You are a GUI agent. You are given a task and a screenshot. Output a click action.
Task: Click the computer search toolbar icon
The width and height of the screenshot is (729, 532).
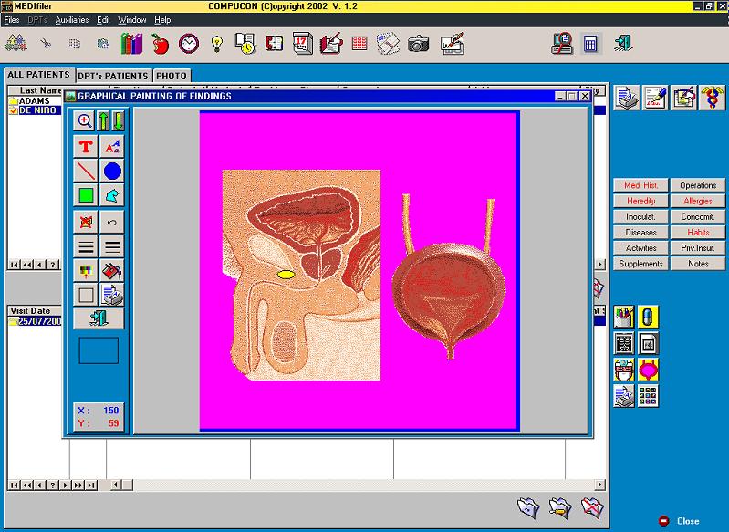point(562,44)
